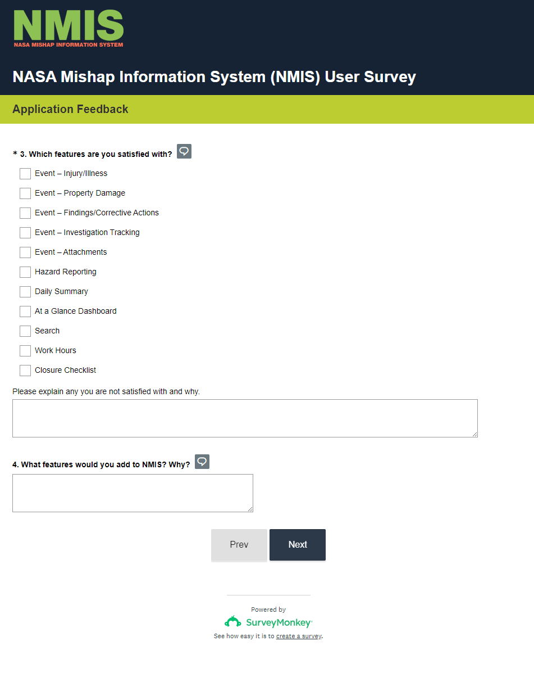The image size is (534, 677).
Task: Select At a Glance Dashboard checkbox
Action: (x=25, y=312)
